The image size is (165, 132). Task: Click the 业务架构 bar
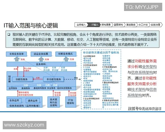(41, 64)
